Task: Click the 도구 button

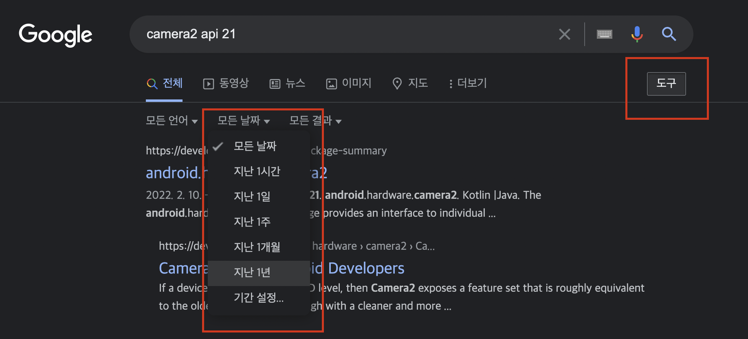Action: pos(666,84)
